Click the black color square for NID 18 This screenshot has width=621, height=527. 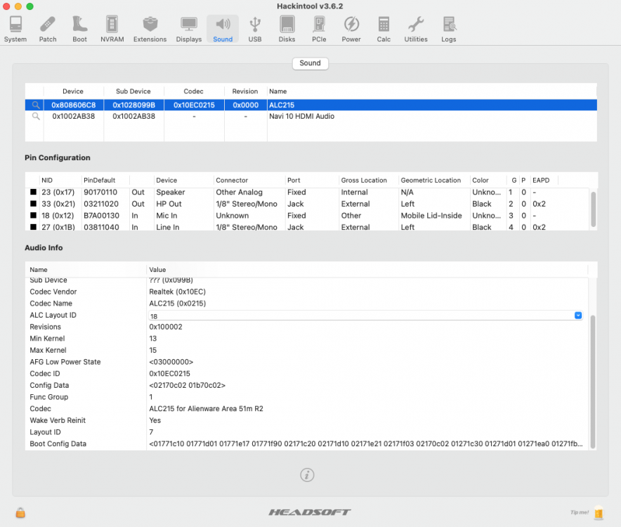click(x=33, y=216)
